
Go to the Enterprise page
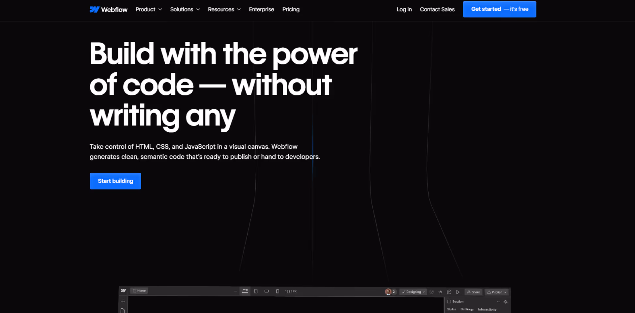point(262,9)
